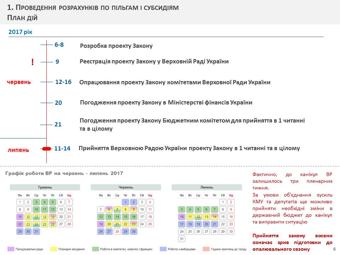
Task: Select day 21 in Червень calendar
Action: 117,224
